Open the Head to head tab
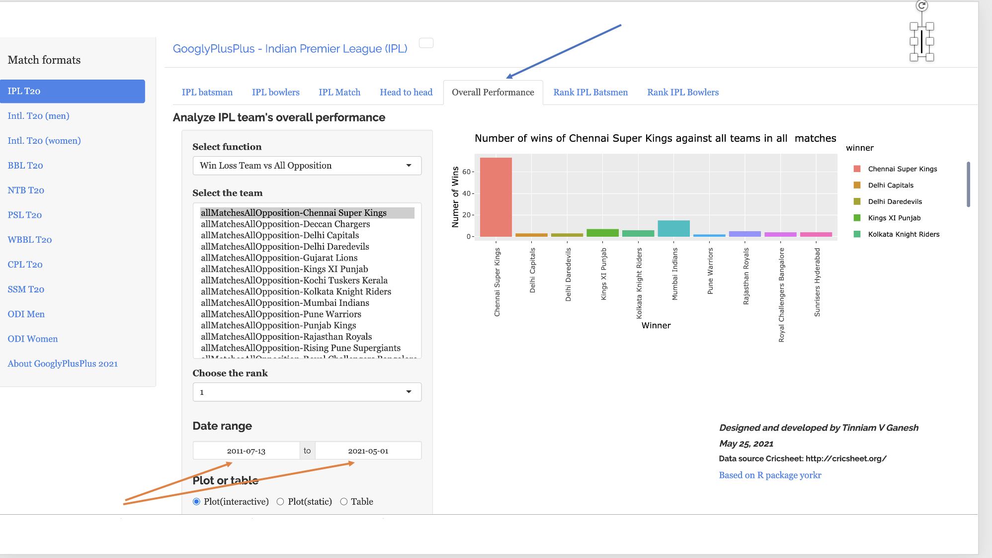Screen dimensions: 992x558 coord(406,93)
